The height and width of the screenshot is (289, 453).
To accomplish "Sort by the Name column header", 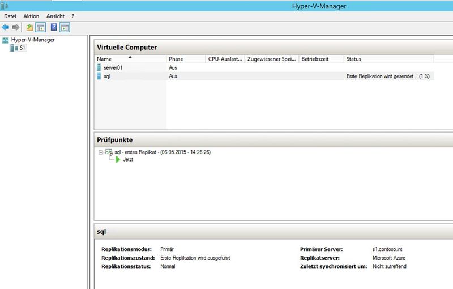I will click(130, 59).
